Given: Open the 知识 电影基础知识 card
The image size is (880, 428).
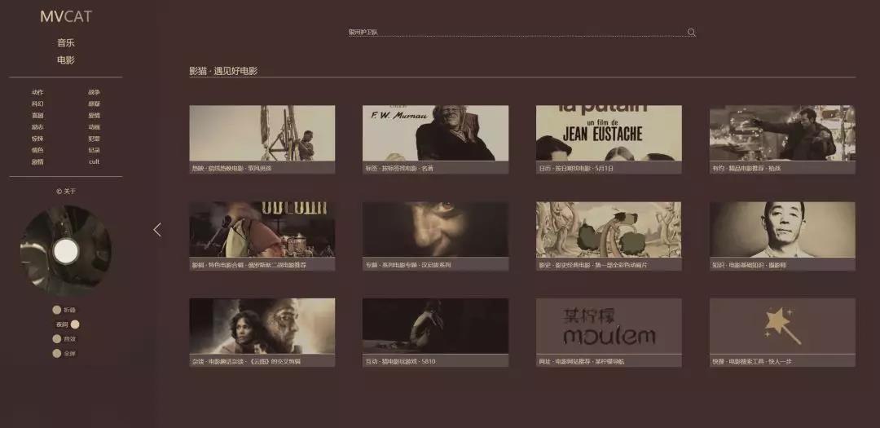Looking at the screenshot, I should pos(782,236).
